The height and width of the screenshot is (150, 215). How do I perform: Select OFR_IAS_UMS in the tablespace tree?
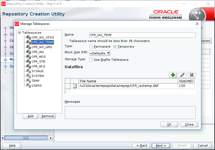(42, 47)
